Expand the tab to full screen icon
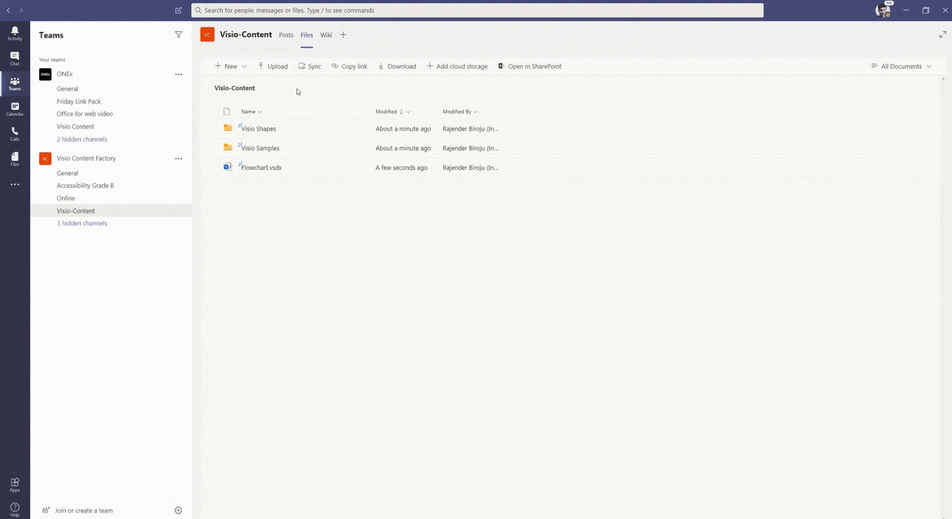952x519 pixels. tap(942, 35)
